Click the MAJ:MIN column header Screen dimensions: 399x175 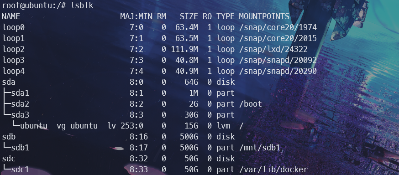click(x=136, y=16)
